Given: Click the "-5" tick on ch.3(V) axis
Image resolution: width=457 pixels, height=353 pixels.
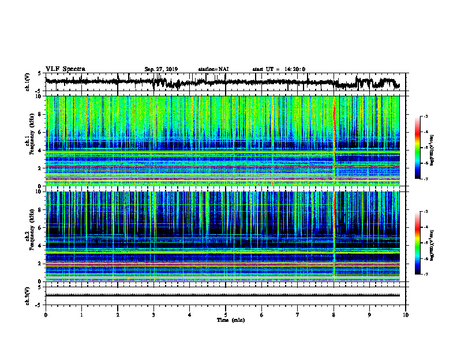Looking at the screenshot, I should tap(39, 305).
